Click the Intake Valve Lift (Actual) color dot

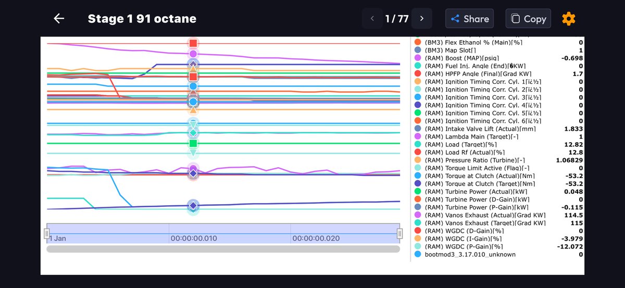418,129
